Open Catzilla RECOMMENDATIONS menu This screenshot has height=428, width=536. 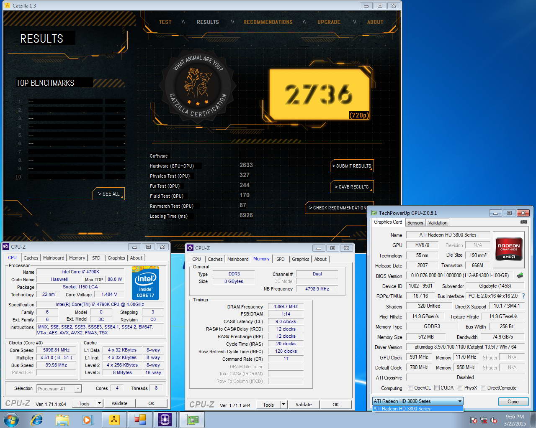pyautogui.click(x=268, y=22)
